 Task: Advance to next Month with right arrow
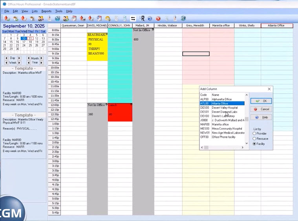42,58
